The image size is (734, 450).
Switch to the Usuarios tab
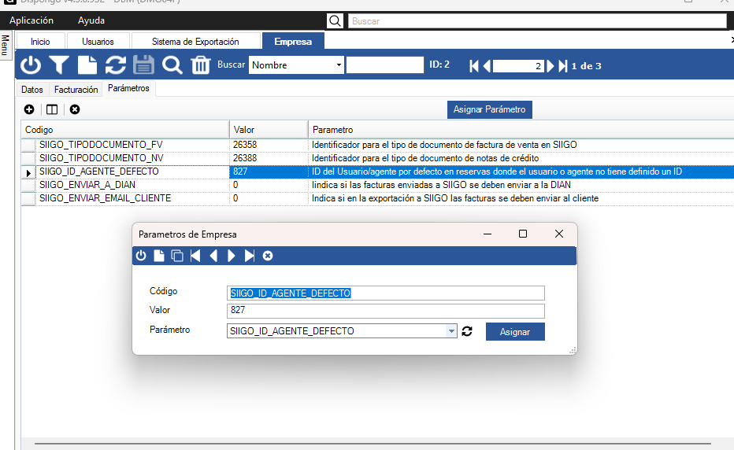coord(98,42)
